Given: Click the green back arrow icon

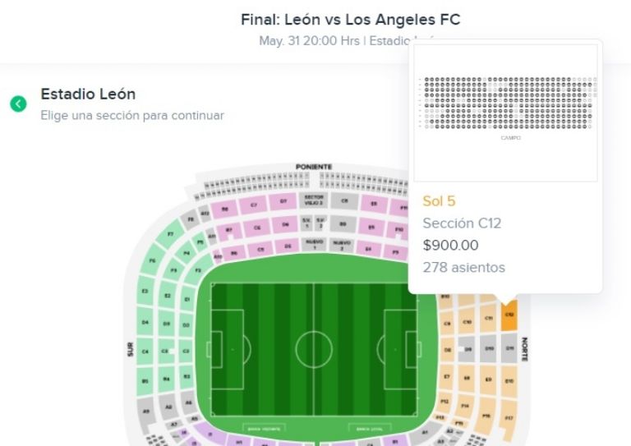Looking at the screenshot, I should click(x=18, y=104).
